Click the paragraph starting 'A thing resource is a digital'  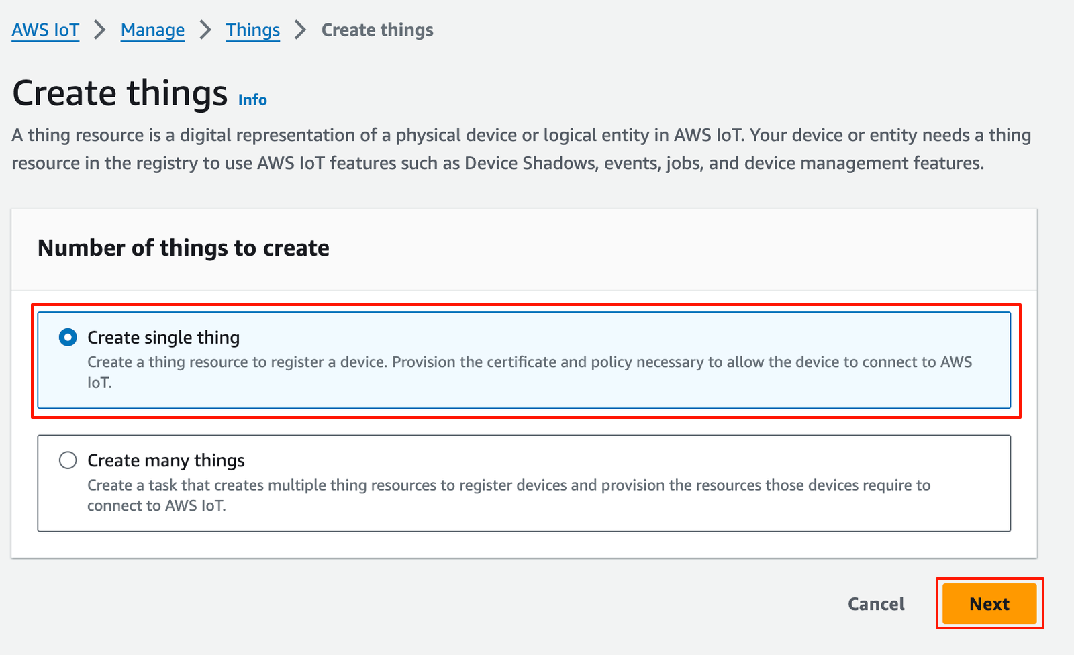point(522,149)
